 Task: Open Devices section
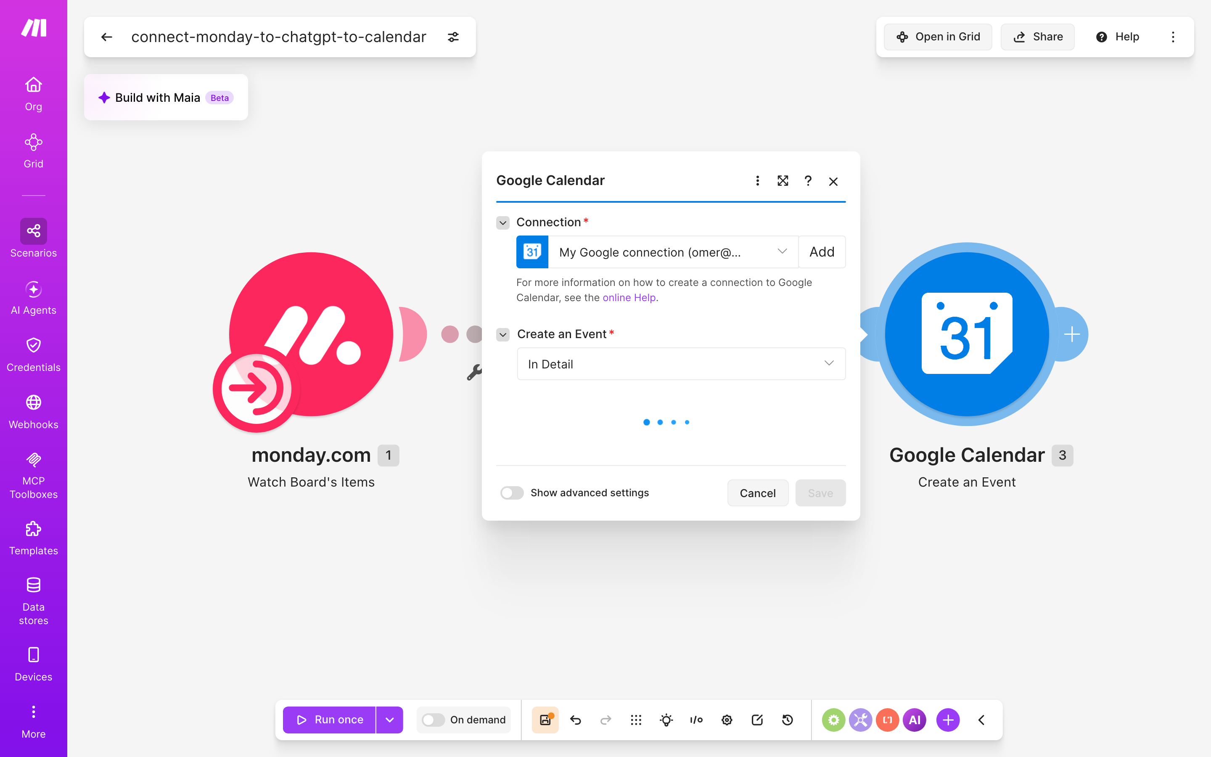34,664
